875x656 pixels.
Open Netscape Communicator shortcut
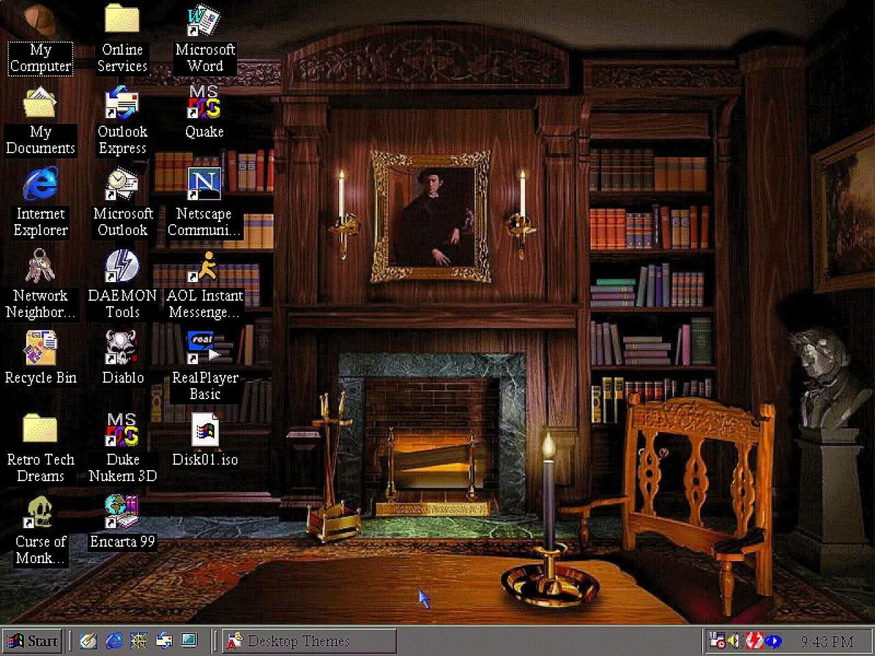[x=204, y=203]
